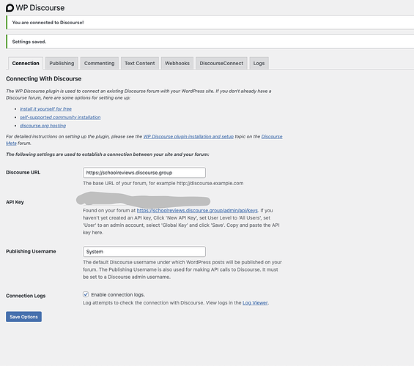Screen dimensions: 414x366
Task: Focus the Discourse URL input field
Action: [144, 173]
